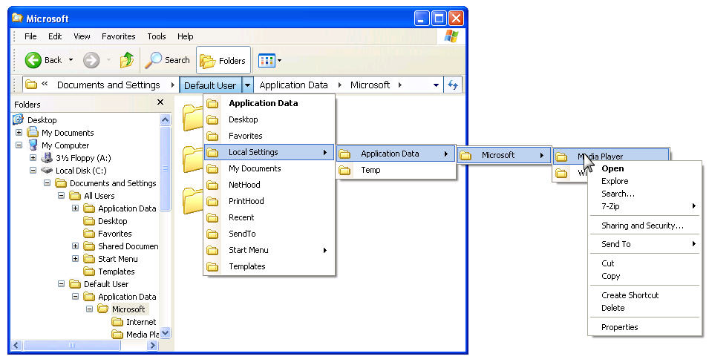Click the double-chevron breadcrumb overflow
This screenshot has width=709, height=362.
click(x=45, y=84)
